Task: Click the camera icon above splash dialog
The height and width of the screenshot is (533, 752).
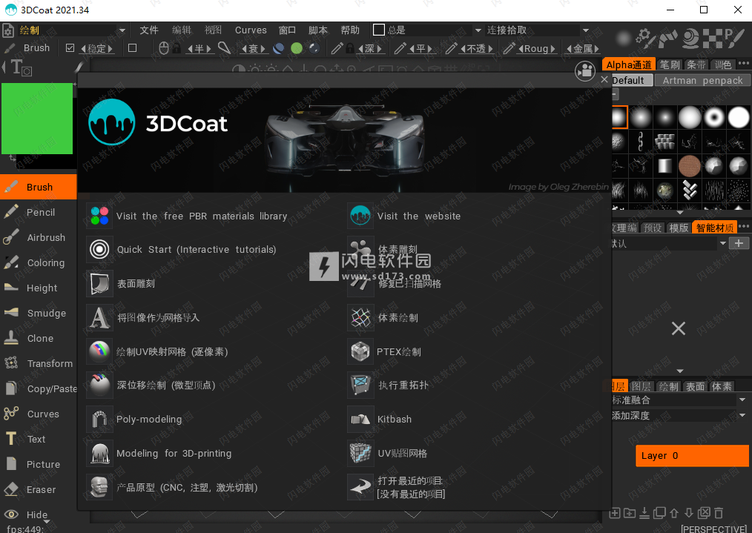Action: tap(584, 72)
